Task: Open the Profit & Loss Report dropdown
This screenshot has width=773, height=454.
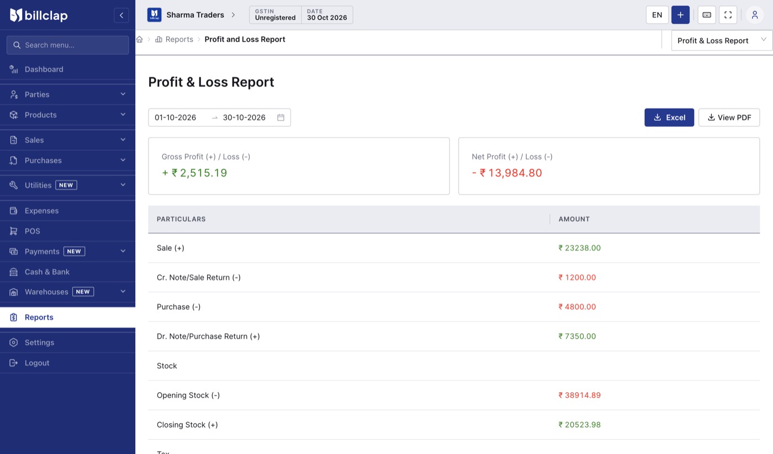Action: (722, 40)
